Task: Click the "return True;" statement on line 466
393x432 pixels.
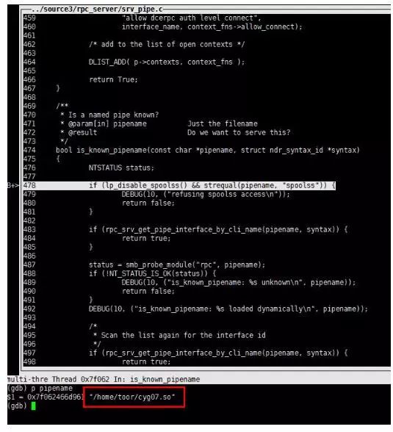Action: tap(113, 79)
